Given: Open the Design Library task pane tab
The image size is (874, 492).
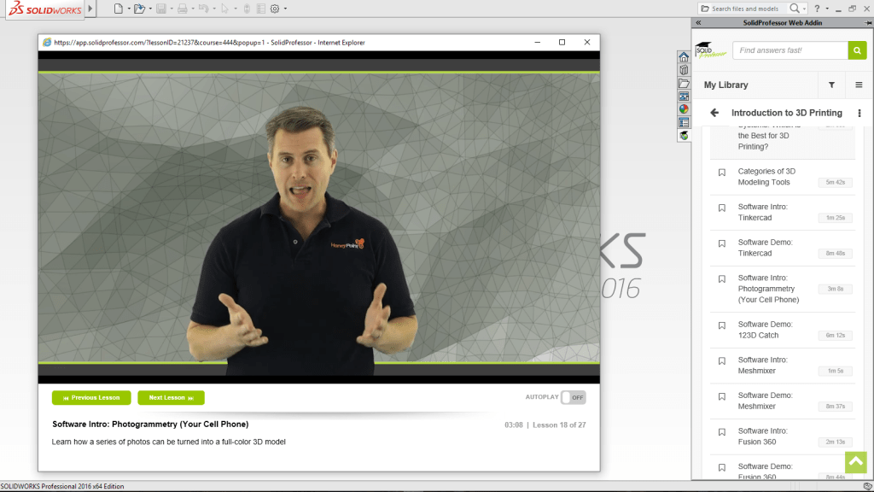Looking at the screenshot, I should (x=684, y=71).
